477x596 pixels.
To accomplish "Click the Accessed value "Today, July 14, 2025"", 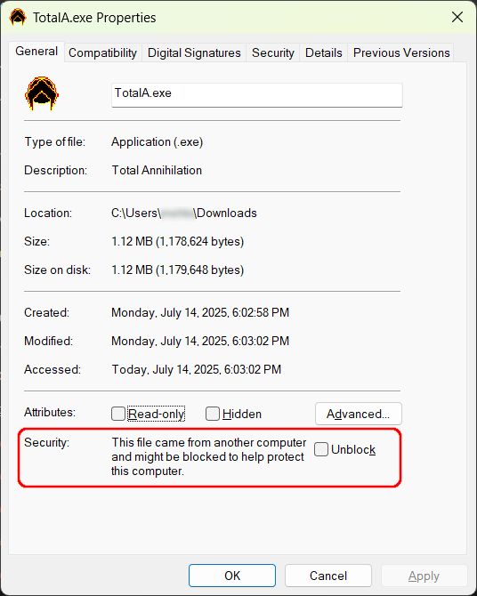I will (x=166, y=369).
